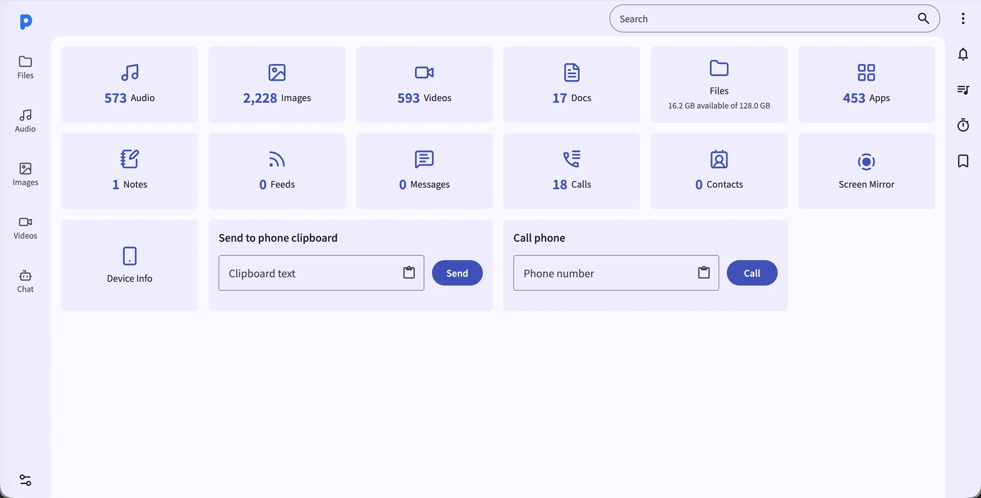Open the 573 Audio card
Image resolution: width=981 pixels, height=498 pixels.
[129, 85]
